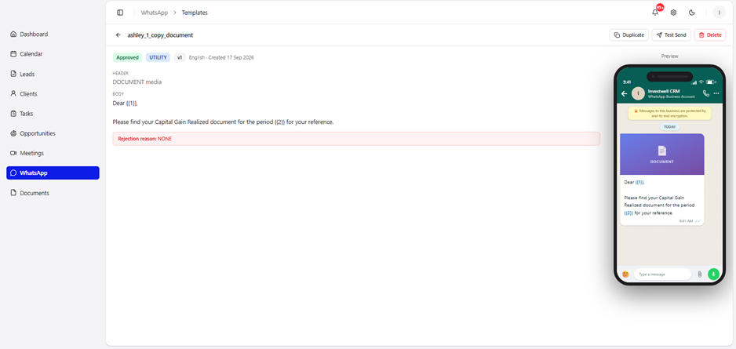Click the Test Send button
Image resolution: width=736 pixels, height=349 pixels.
pyautogui.click(x=671, y=35)
